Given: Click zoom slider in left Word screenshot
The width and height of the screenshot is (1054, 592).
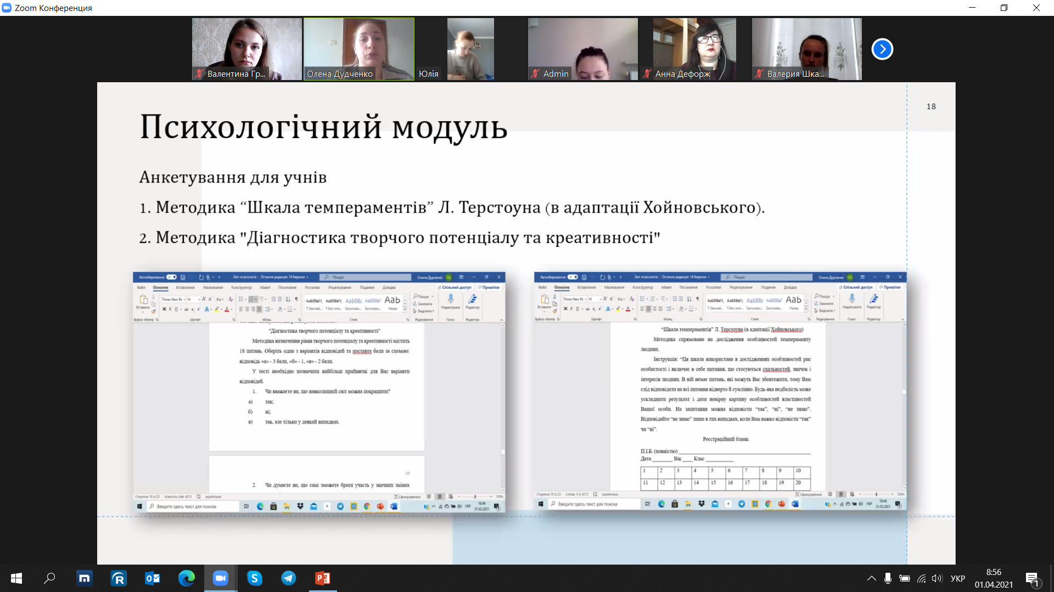Looking at the screenshot, I should coord(475,497).
